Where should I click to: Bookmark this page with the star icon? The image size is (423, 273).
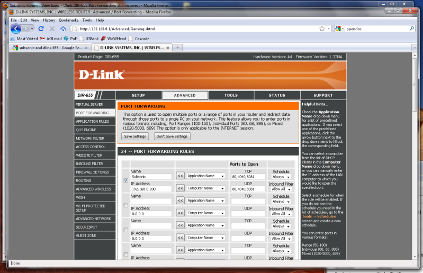coord(322,29)
